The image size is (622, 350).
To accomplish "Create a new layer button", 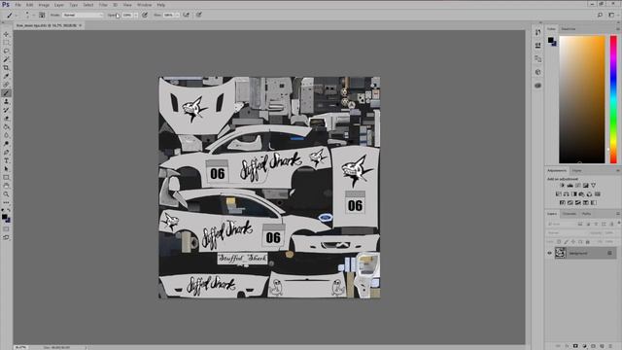I will pos(602,346).
